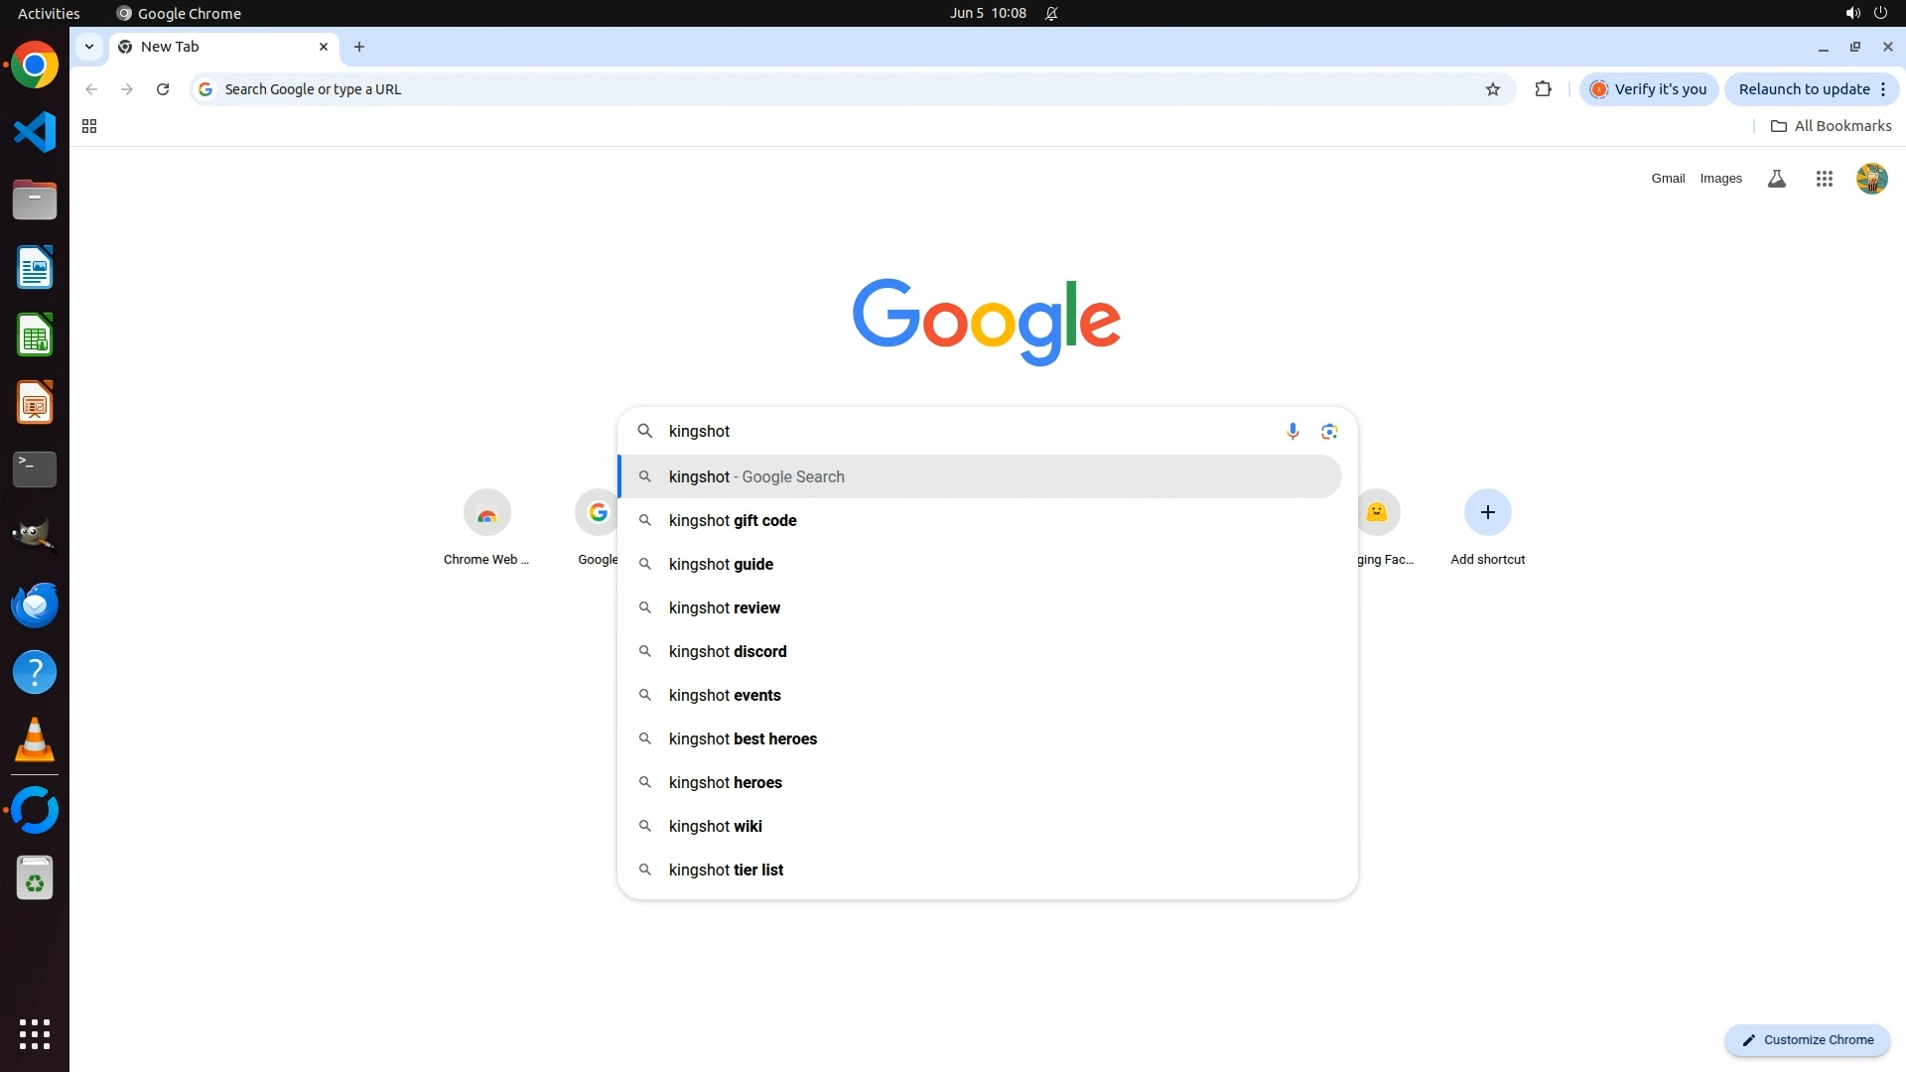The height and width of the screenshot is (1072, 1906).
Task: Reload the current page
Action: (x=163, y=89)
